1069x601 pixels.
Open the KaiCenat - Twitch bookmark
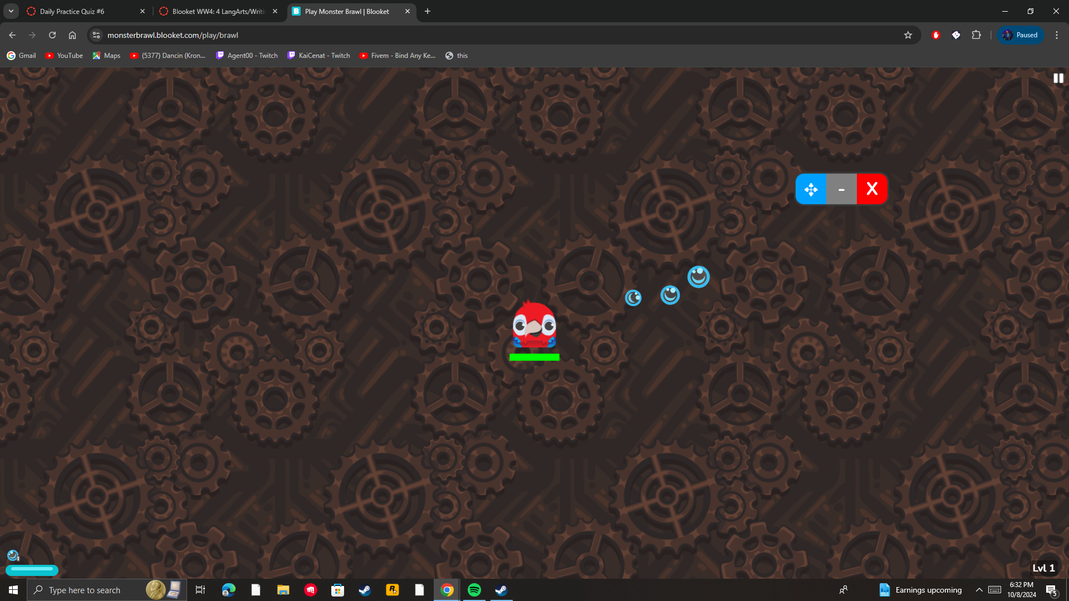pyautogui.click(x=318, y=56)
